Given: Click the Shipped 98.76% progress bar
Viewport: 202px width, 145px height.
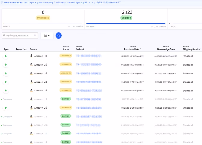Looking at the screenshot, I should 126,23.
